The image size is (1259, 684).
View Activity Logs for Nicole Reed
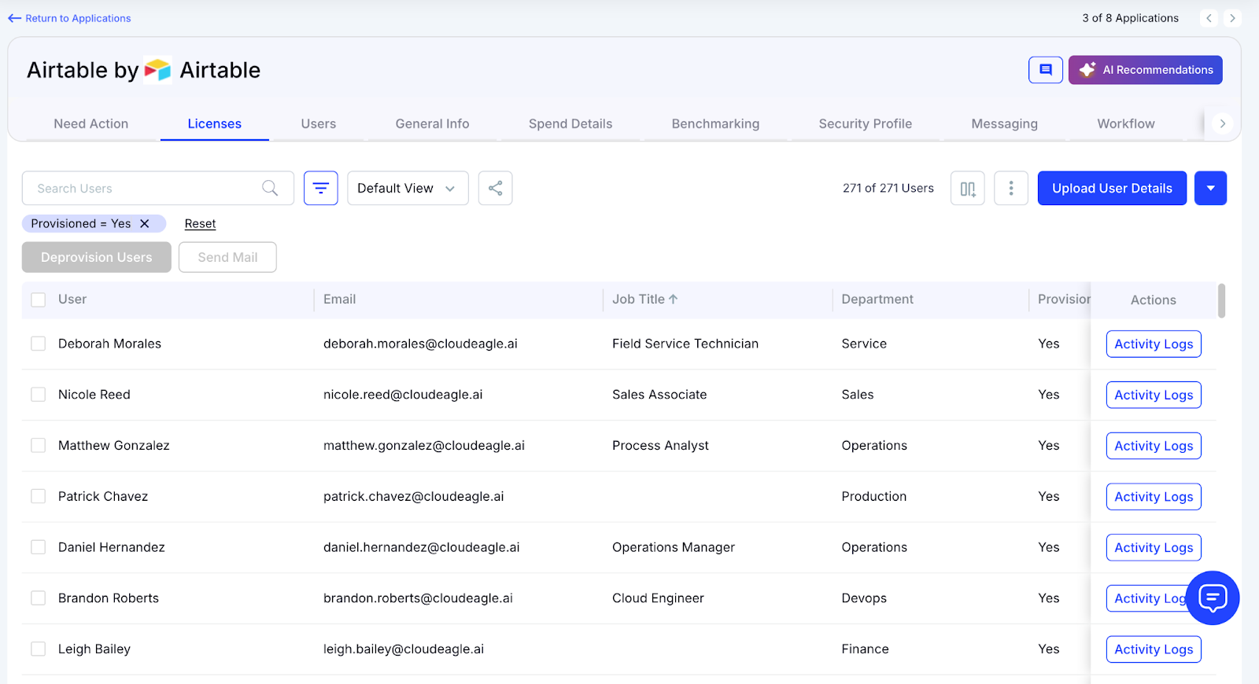1154,395
